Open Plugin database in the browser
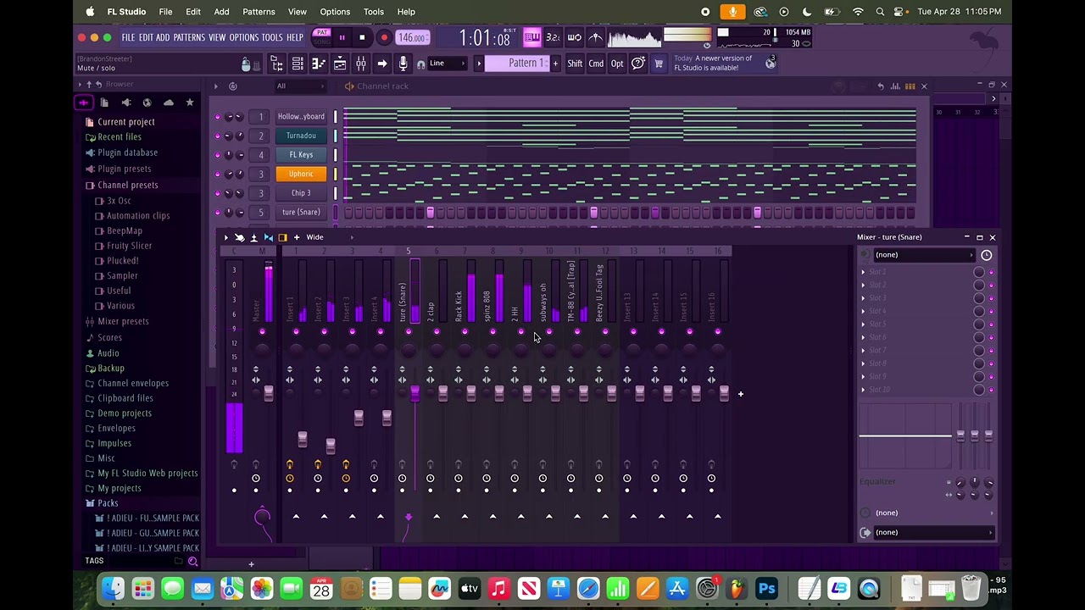This screenshot has height=610, width=1085. pyautogui.click(x=127, y=152)
